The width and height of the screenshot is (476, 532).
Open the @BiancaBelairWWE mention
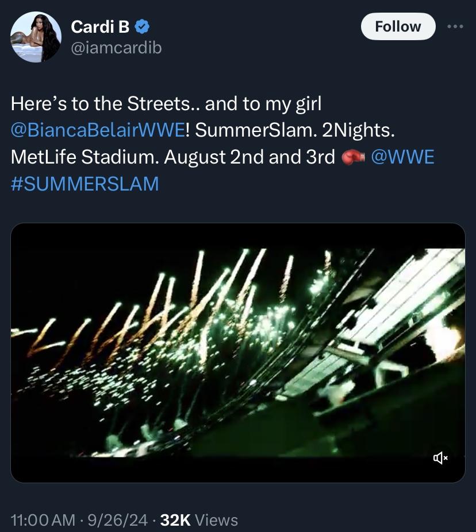pyautogui.click(x=98, y=130)
